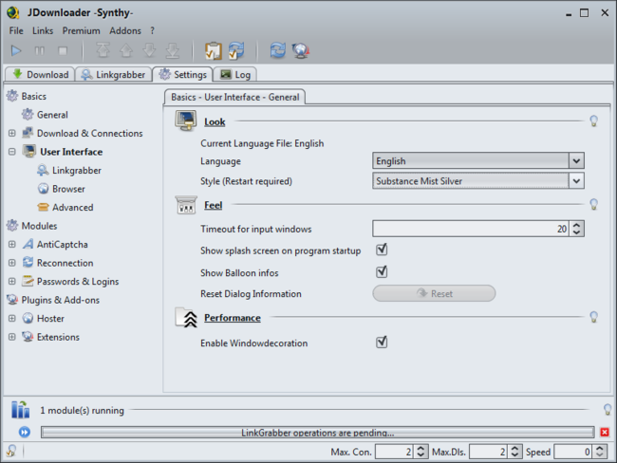Disable splash screen on program startup

tap(382, 250)
